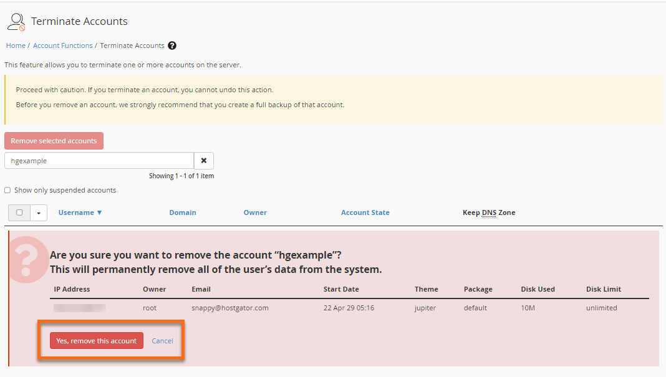Toggle the Username sort order arrow

[x=99, y=212]
